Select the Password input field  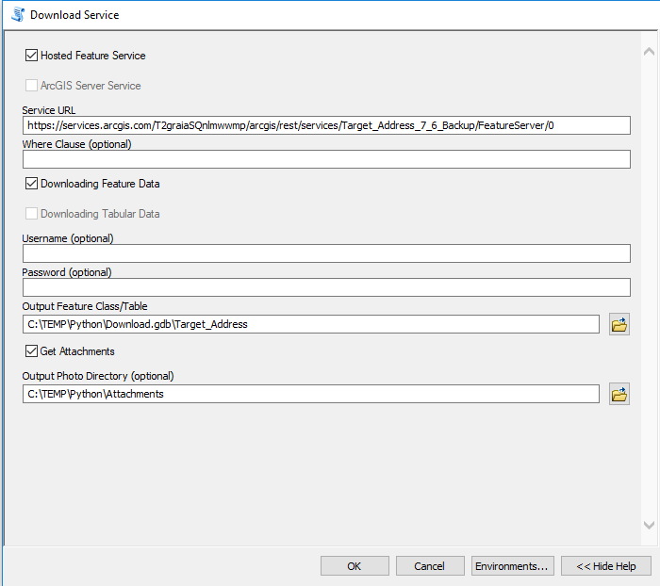point(326,287)
